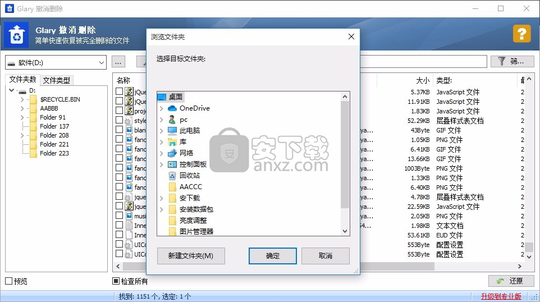Click the 网络 network icon
This screenshot has width=540, height=302.
[172, 153]
